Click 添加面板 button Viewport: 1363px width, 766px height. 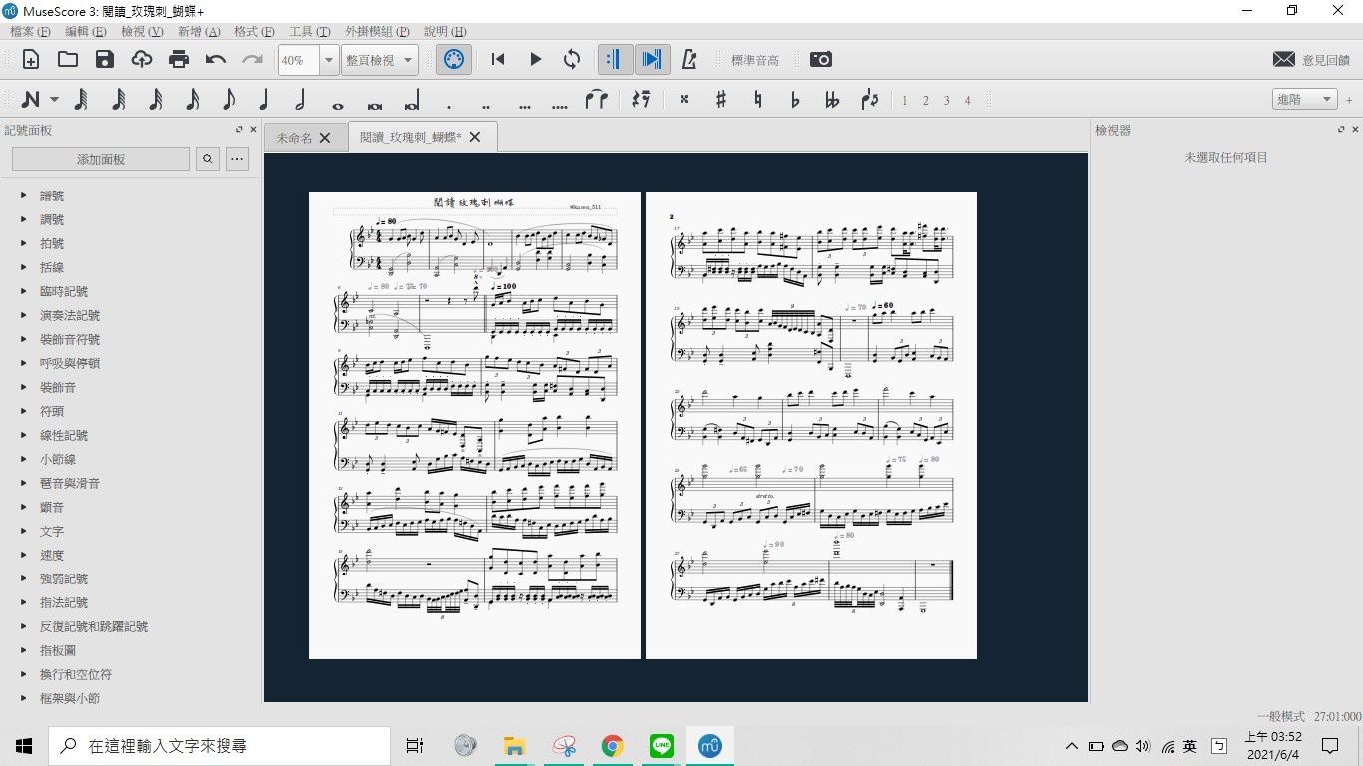101,159
